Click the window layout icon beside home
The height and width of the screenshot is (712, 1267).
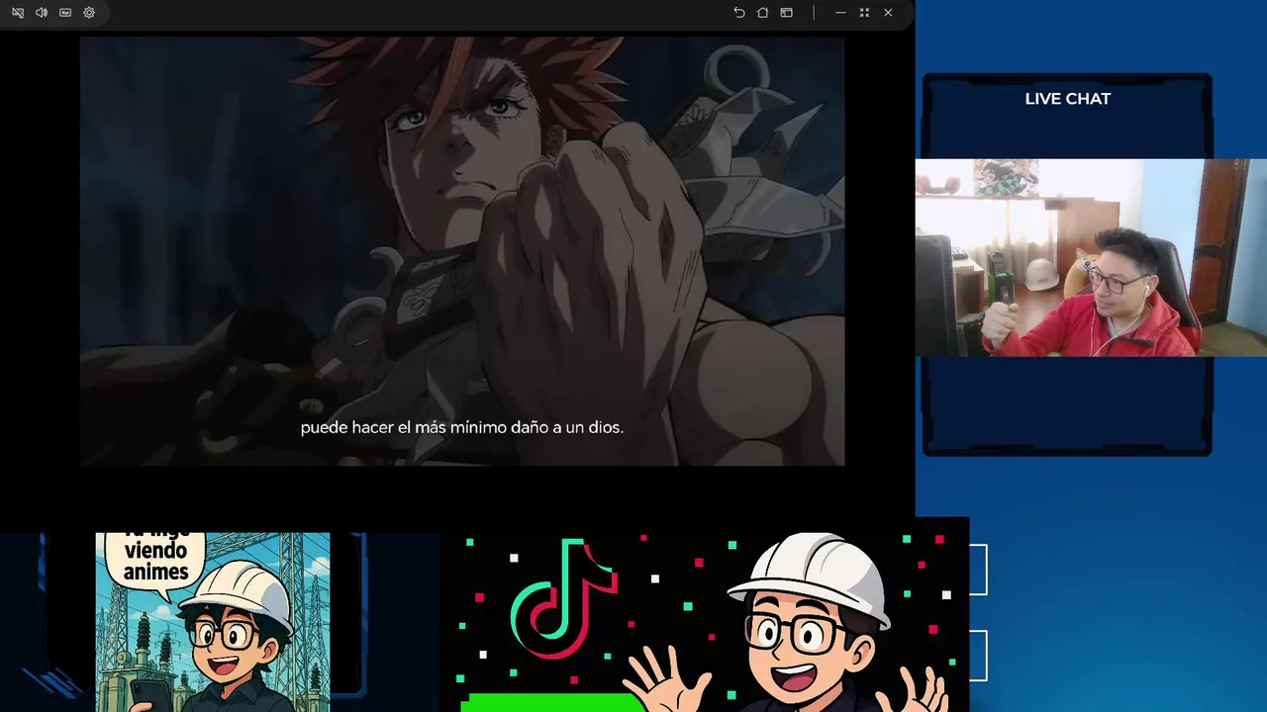[x=786, y=13]
